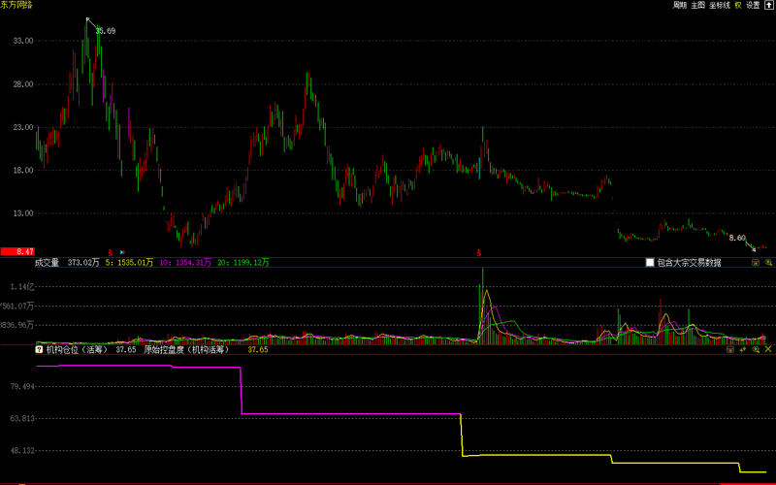Open the 坐标线 coordinate line dropdown
Image resolution: width=776 pixels, height=485 pixels.
coord(720,5)
